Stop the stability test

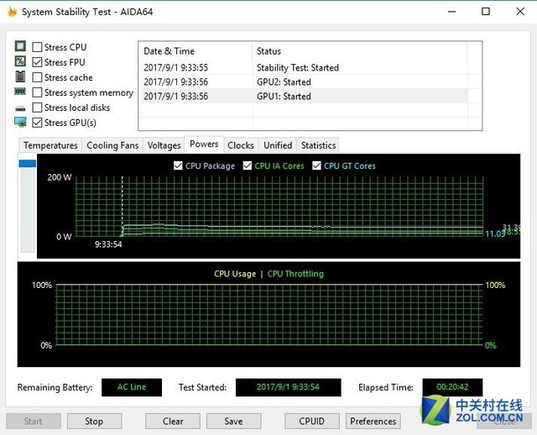click(94, 421)
